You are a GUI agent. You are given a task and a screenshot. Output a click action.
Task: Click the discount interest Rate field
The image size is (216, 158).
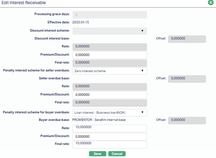[110, 47]
